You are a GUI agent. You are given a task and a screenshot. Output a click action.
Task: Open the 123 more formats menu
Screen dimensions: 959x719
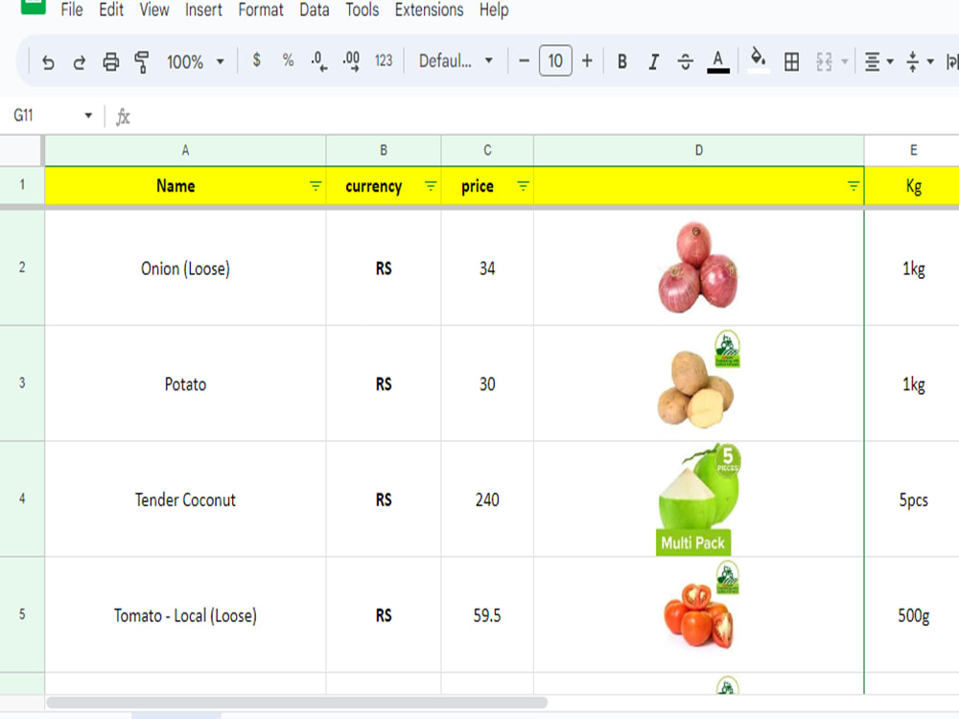tap(384, 60)
